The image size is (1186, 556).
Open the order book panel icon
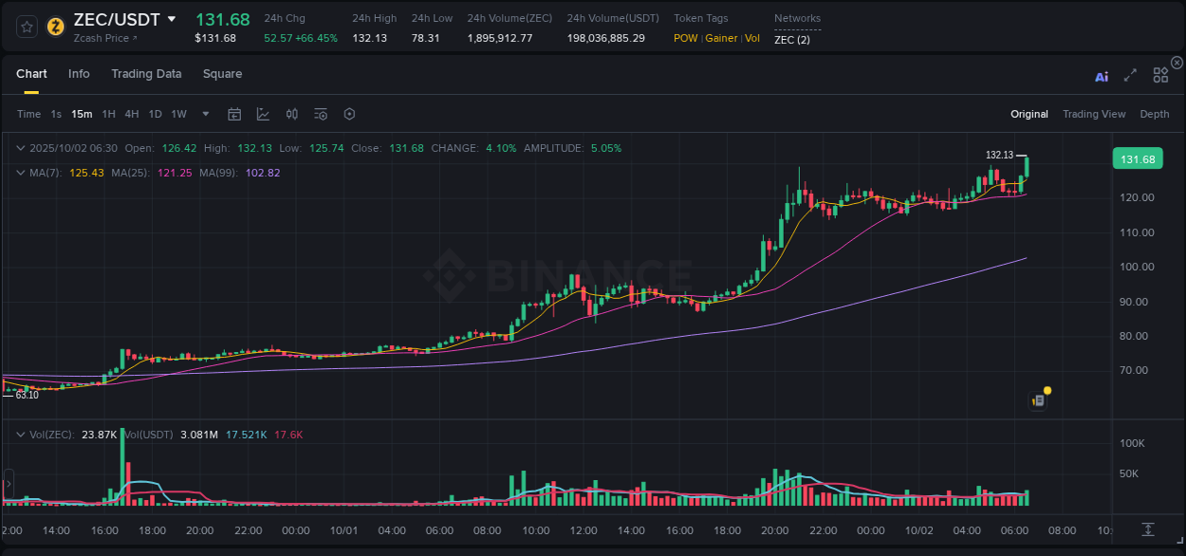[x=1038, y=398]
